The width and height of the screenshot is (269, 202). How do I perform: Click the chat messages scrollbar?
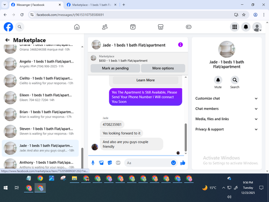[186, 137]
